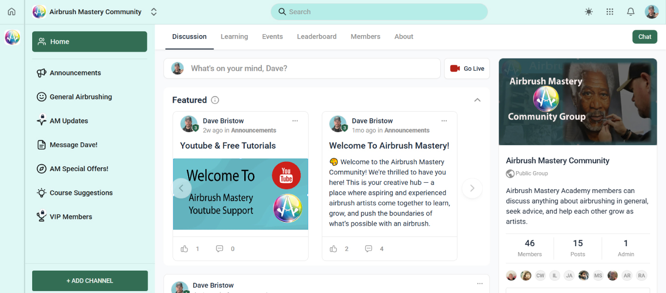
Task: Collapse the Featured section chevron
Action: pos(477,100)
